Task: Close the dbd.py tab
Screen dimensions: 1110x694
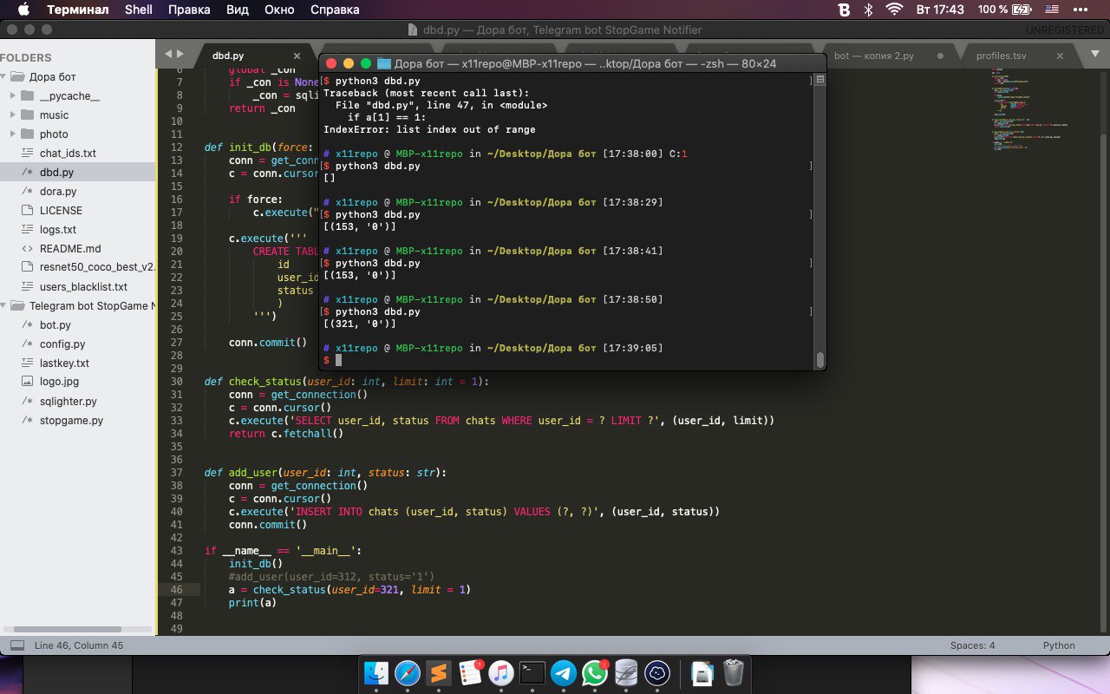Action: (x=295, y=56)
